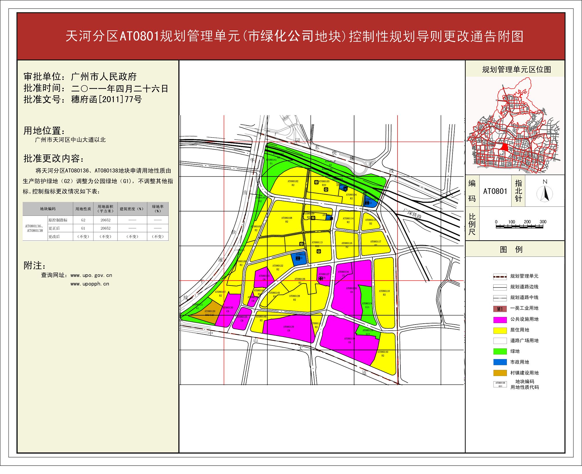Click the facility icon in blue parcel AT080119

(367, 203)
